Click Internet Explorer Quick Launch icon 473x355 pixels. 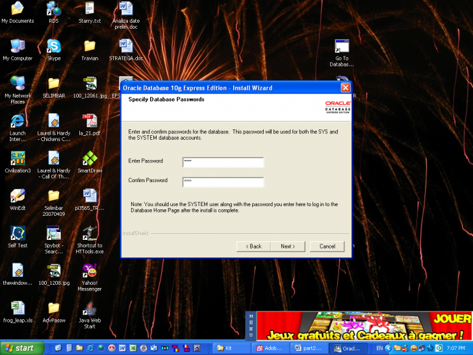click(90, 348)
